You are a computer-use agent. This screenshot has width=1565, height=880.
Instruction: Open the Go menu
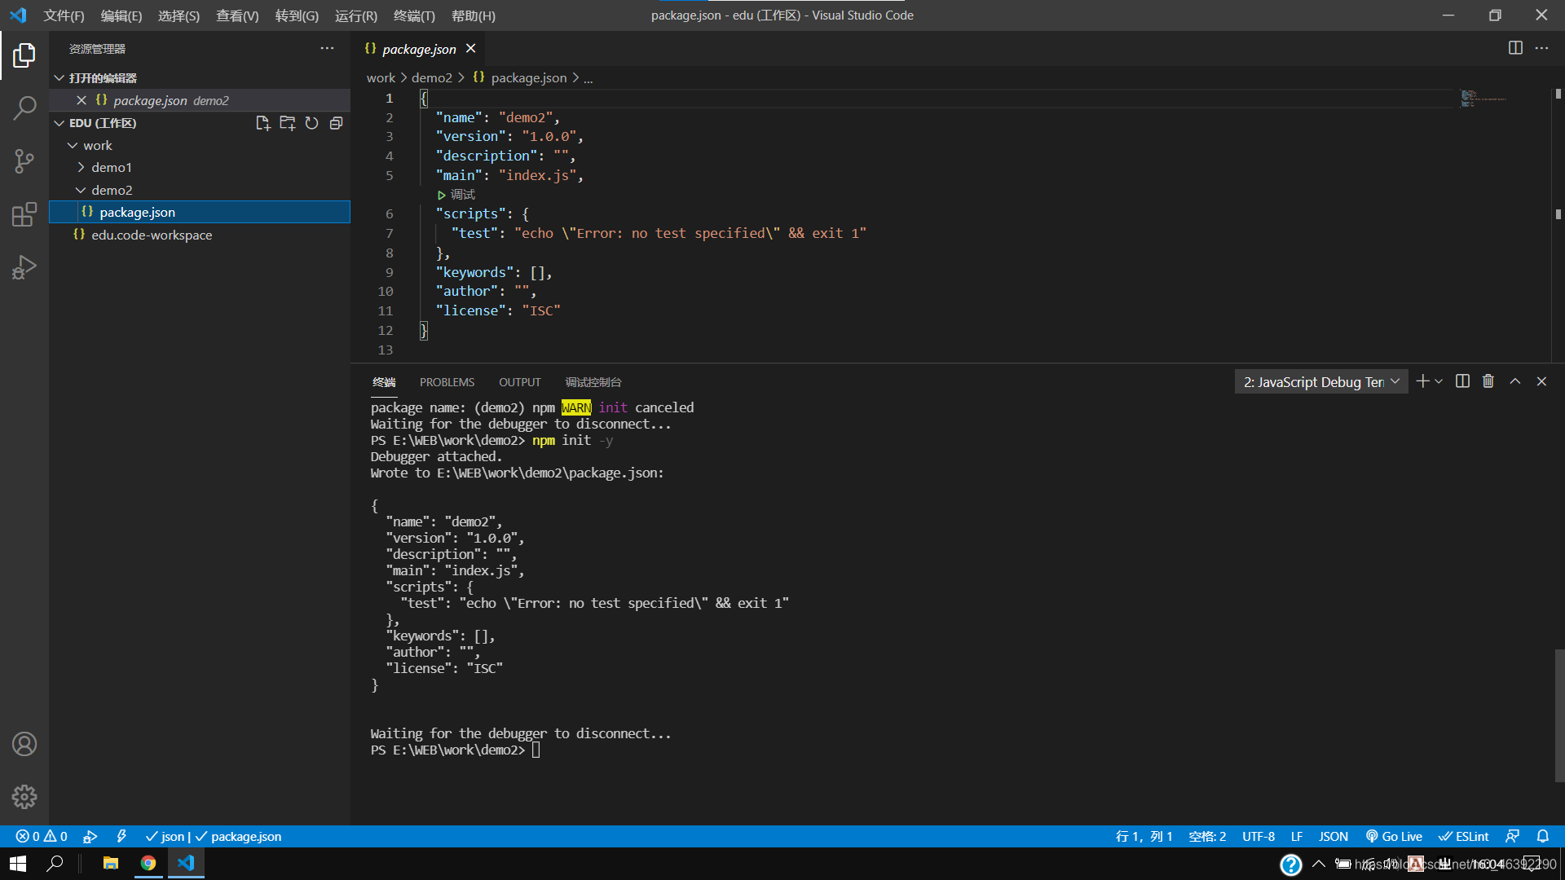point(297,15)
